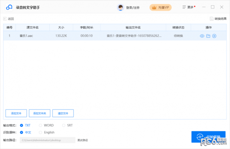Click 输出文件名 column header
The width and height of the screenshot is (230, 149).
(x=133, y=28)
